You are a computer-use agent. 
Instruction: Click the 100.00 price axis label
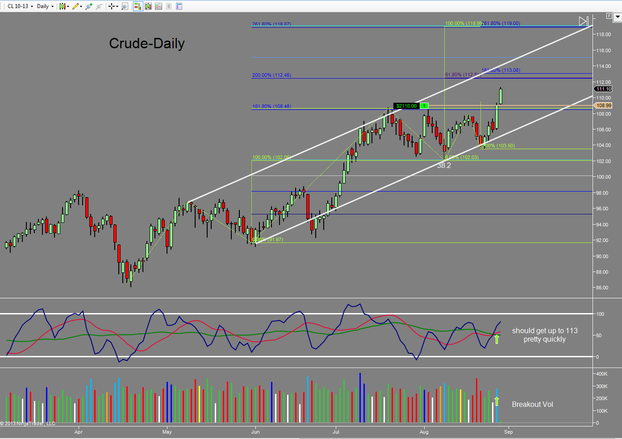[x=603, y=177]
